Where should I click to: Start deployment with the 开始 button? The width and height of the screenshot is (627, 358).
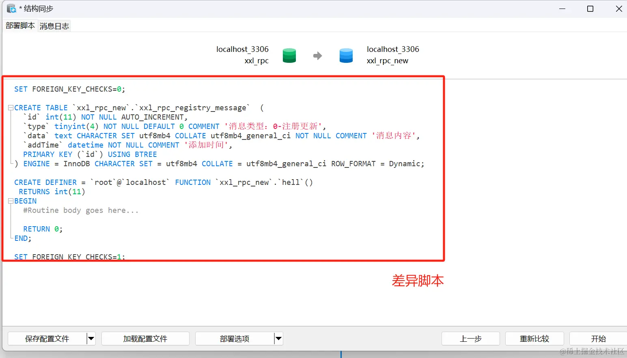(598, 339)
